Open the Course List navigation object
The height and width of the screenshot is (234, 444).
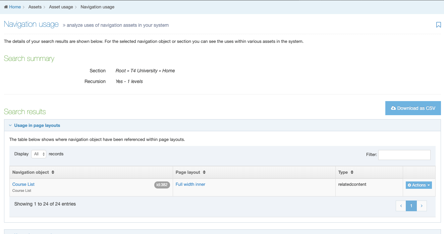(23, 184)
